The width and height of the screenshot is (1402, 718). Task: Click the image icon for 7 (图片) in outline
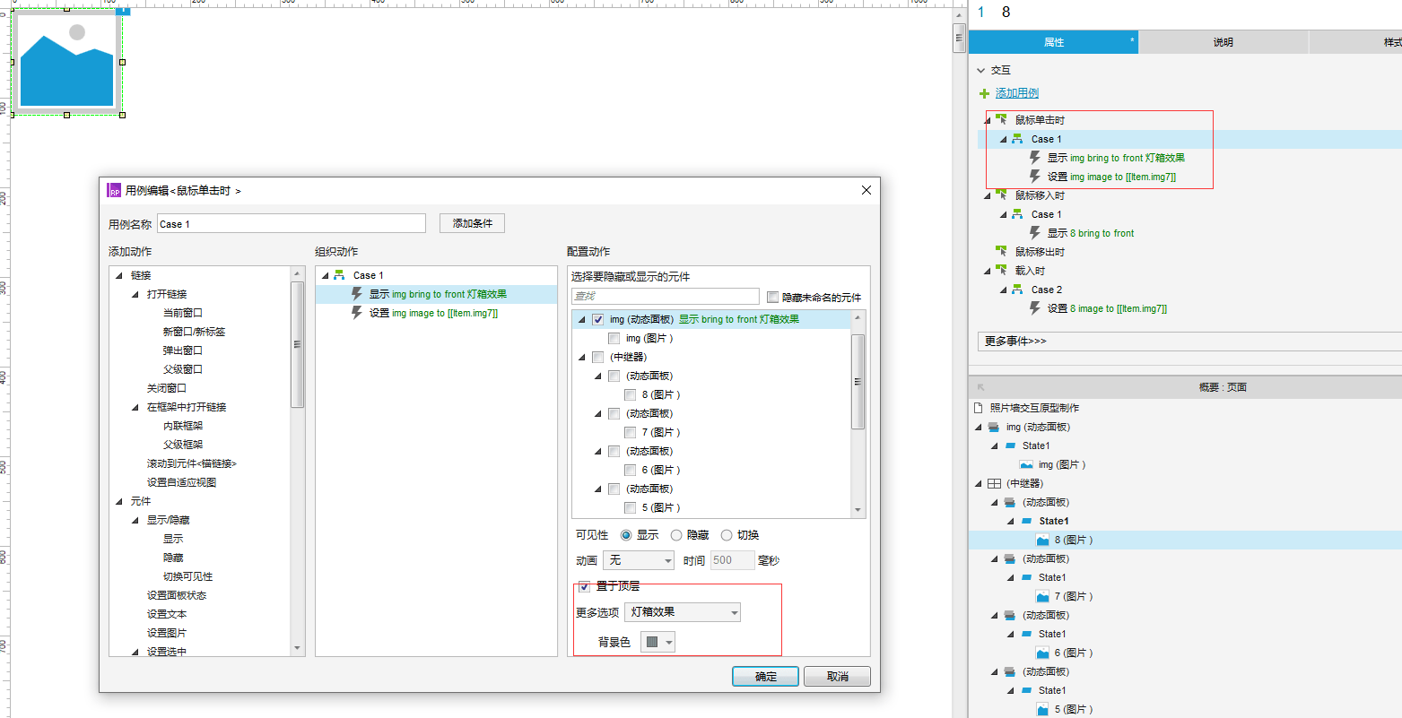click(1042, 596)
